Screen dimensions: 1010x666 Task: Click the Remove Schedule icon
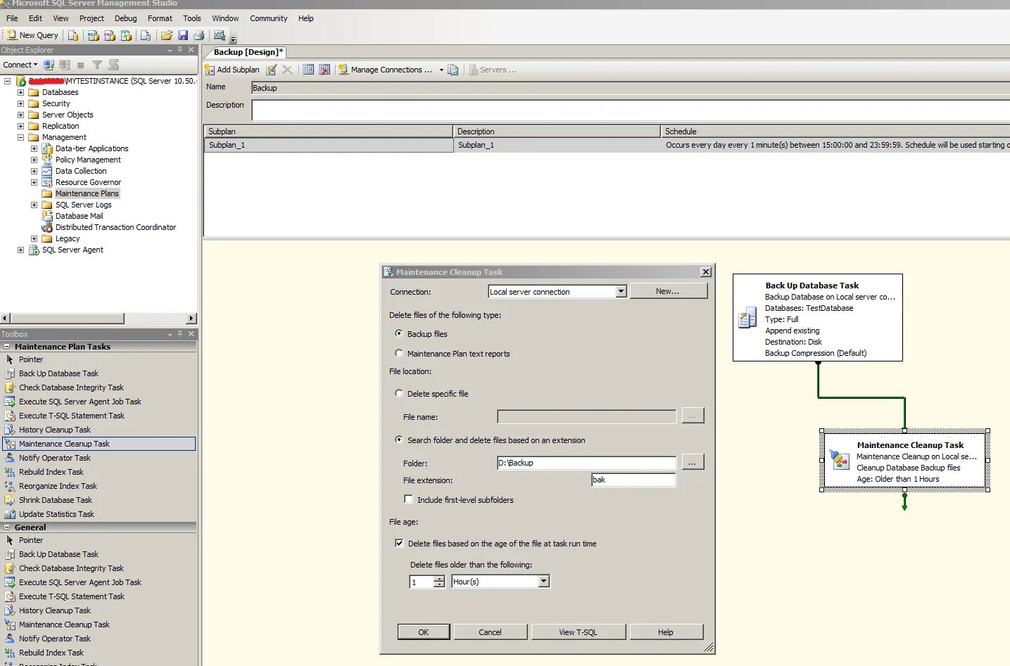[324, 70]
